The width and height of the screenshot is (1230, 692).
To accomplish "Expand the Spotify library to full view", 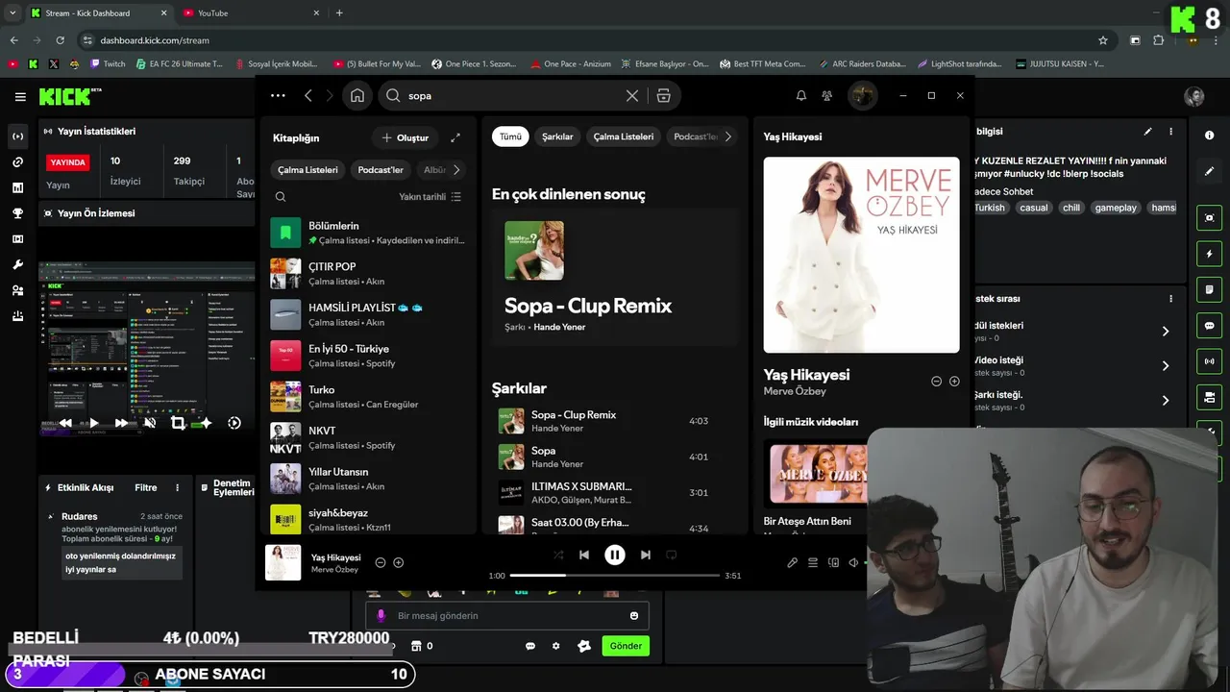I will click(455, 137).
